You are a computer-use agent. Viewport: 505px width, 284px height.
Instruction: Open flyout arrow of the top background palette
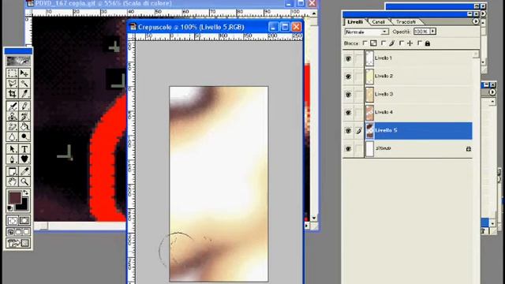[x=483, y=14]
